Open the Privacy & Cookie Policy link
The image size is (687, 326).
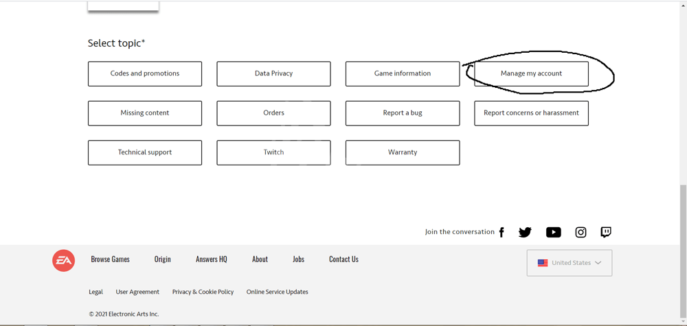coord(203,292)
